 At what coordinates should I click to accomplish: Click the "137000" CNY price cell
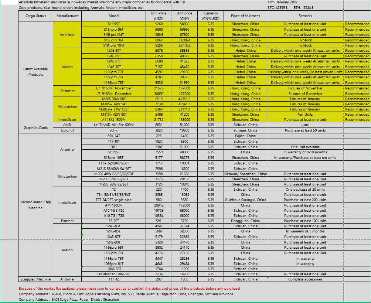click(x=184, y=88)
